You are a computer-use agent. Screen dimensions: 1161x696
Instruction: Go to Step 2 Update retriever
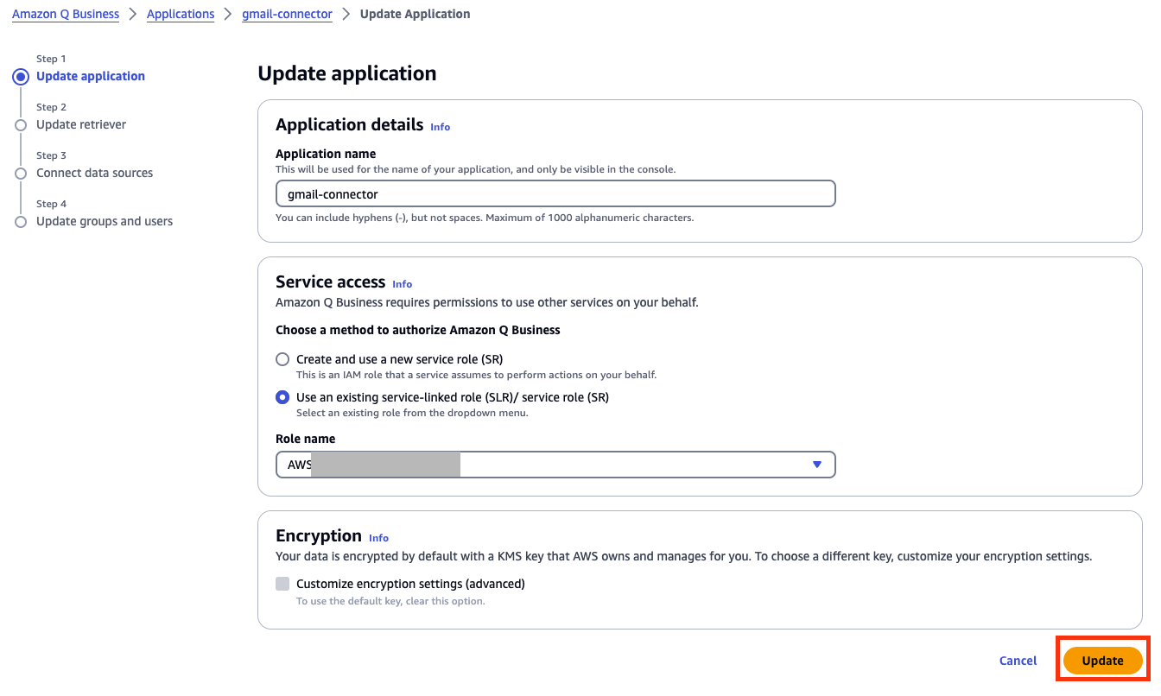pyautogui.click(x=81, y=124)
